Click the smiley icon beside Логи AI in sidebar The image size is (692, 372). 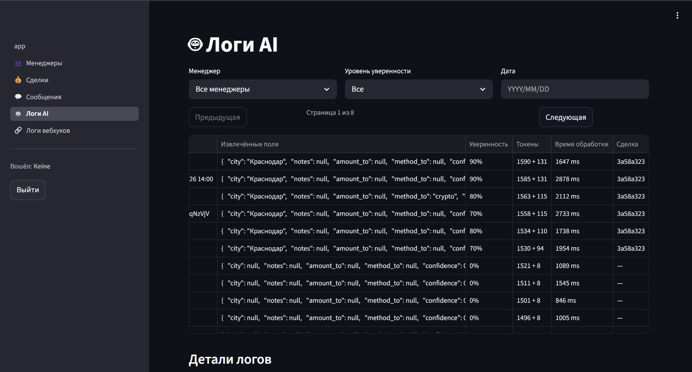[18, 113]
